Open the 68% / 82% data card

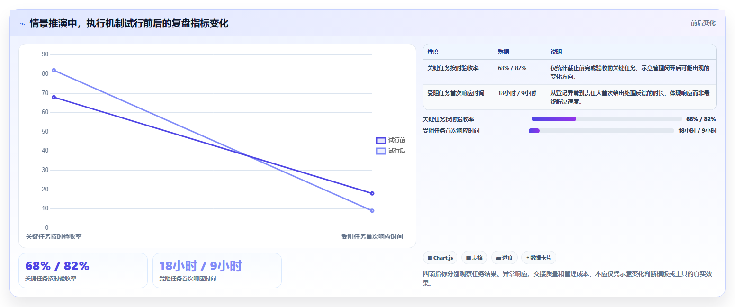click(x=83, y=271)
